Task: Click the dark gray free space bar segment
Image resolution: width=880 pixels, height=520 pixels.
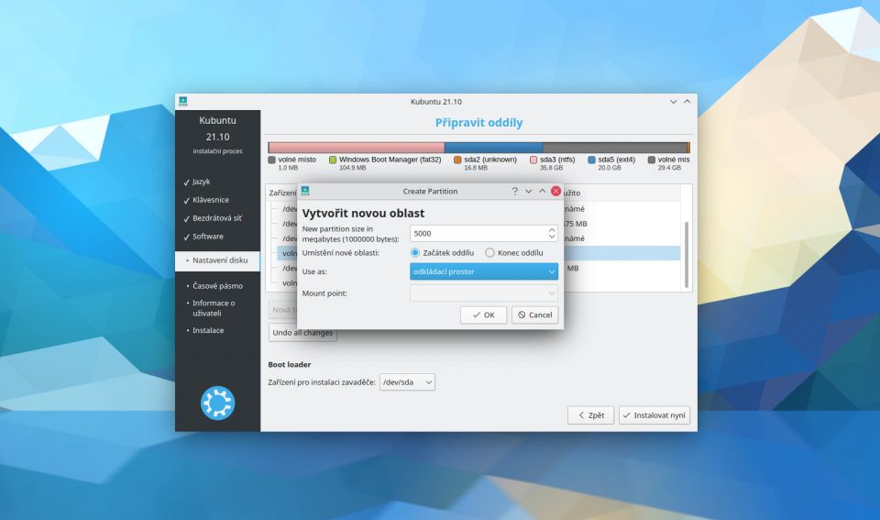Action: 614,148
